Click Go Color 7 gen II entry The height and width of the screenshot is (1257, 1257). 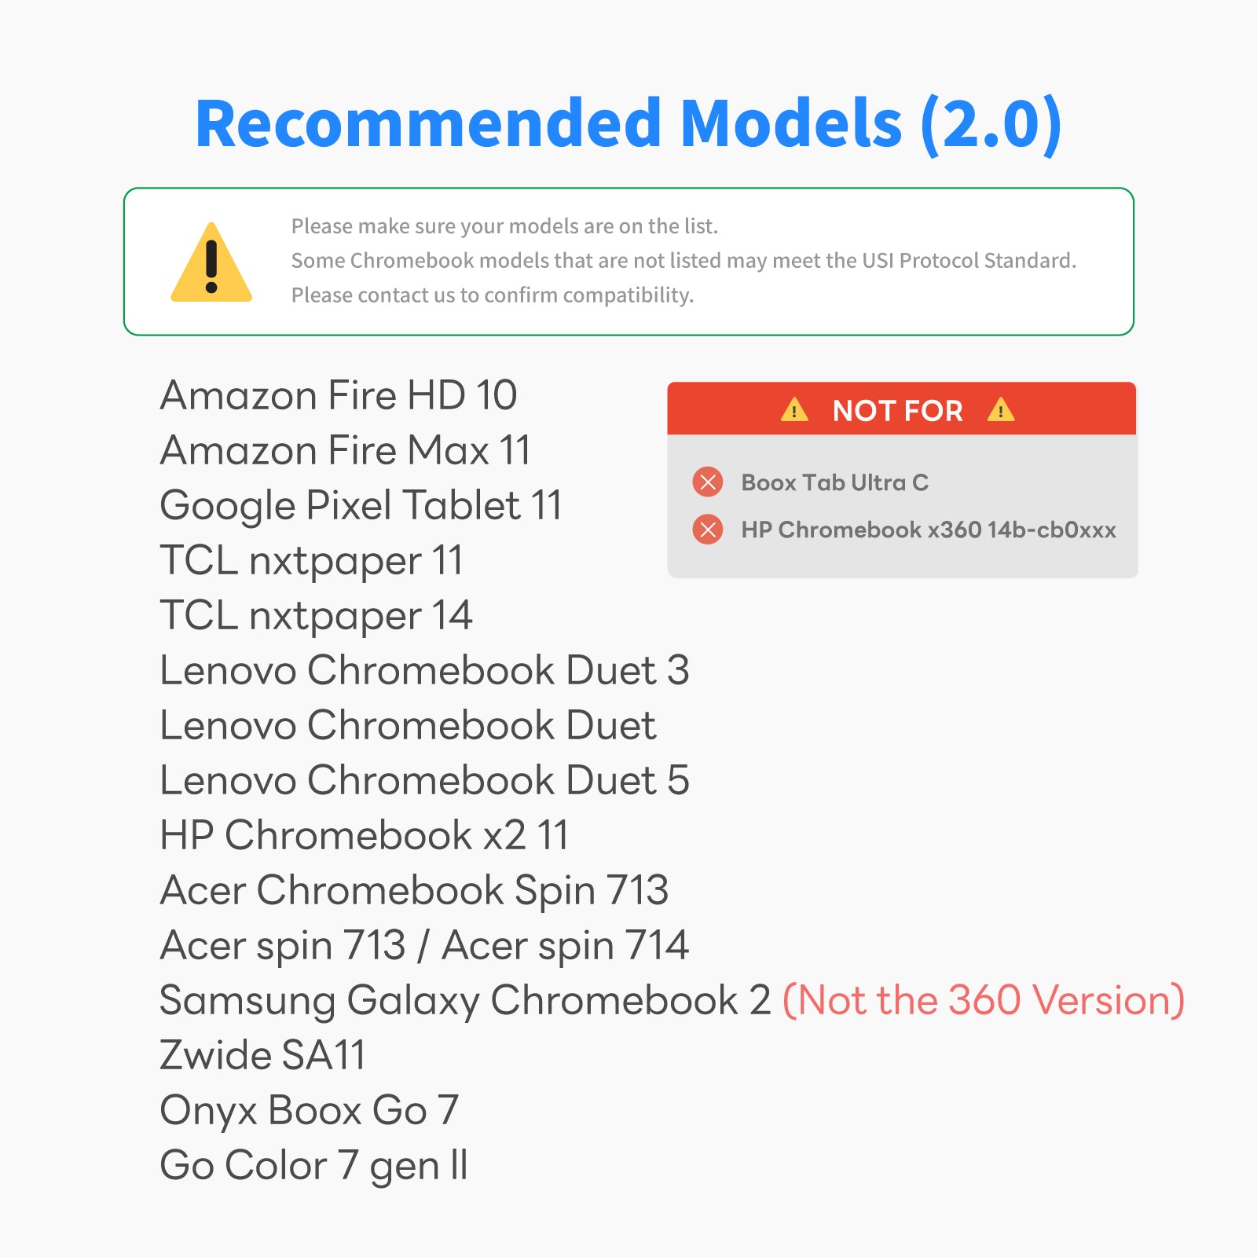pos(313,1165)
